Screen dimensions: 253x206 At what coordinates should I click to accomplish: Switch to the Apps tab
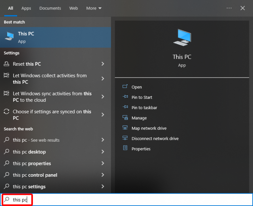(x=26, y=8)
